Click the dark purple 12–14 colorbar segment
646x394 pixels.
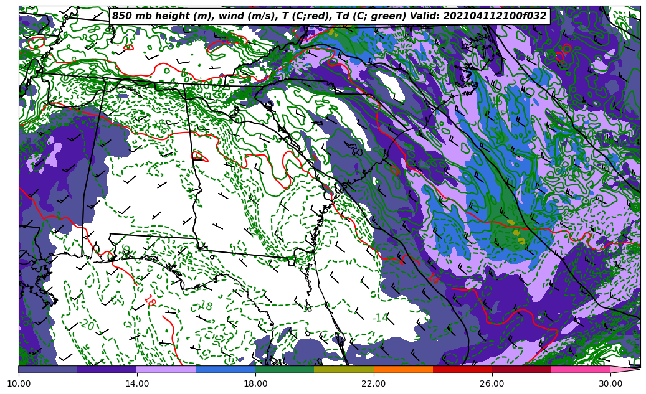click(x=107, y=369)
